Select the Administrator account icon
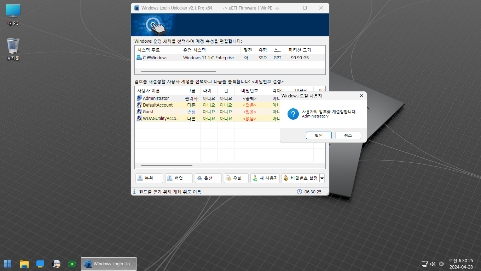 point(139,98)
